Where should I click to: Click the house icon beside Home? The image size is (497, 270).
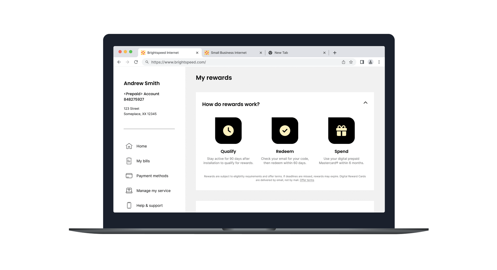[x=129, y=146]
